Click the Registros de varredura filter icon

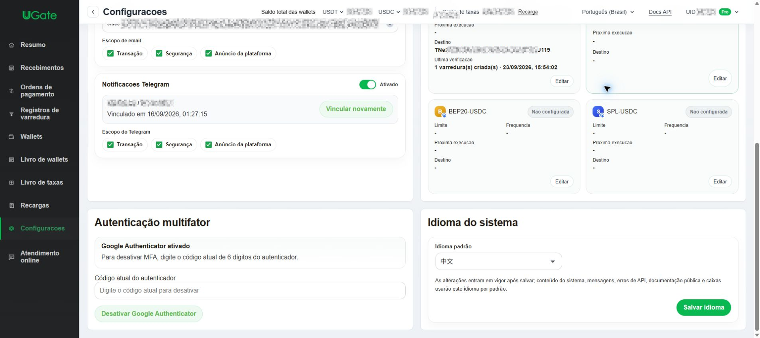coord(11,114)
